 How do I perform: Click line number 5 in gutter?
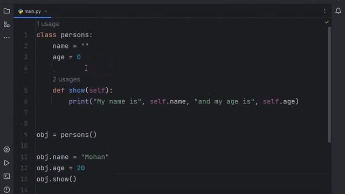26,91
